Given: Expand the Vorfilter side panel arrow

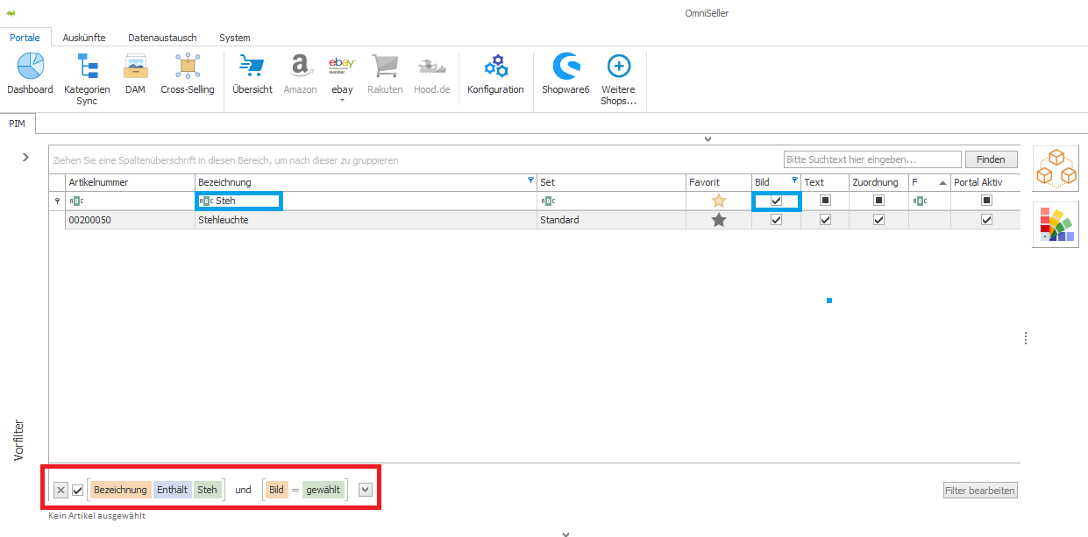Looking at the screenshot, I should [25, 157].
